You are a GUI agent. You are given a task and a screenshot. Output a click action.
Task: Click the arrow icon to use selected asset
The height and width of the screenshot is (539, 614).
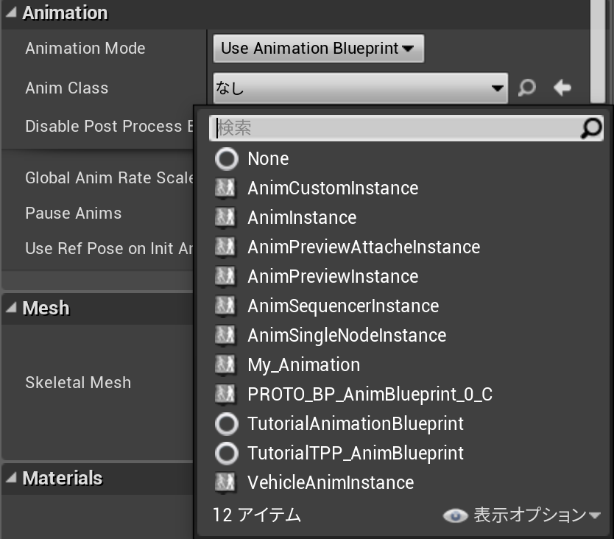[562, 88]
